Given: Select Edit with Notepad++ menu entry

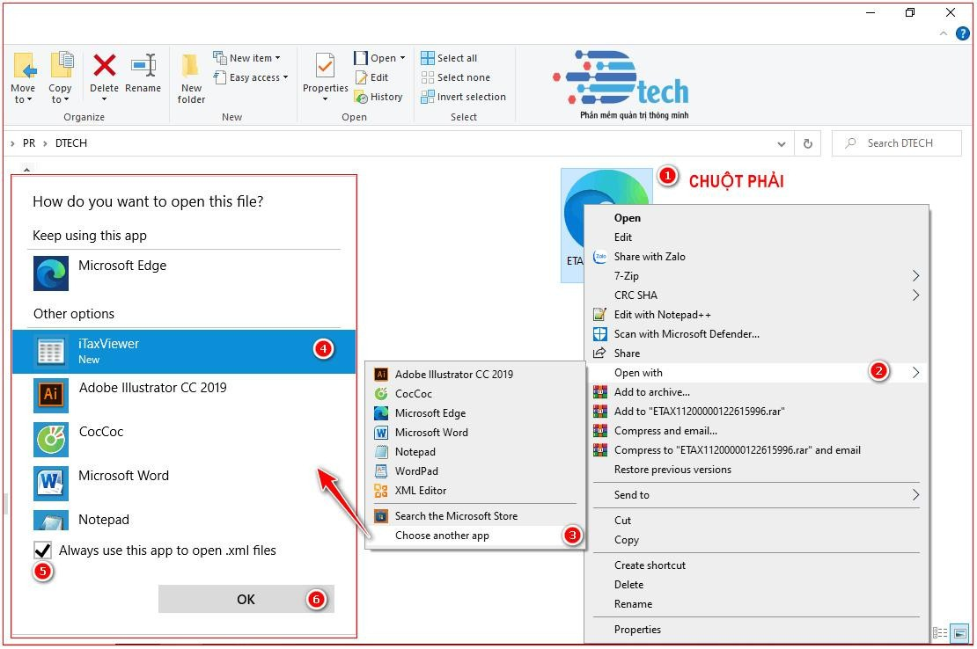Looking at the screenshot, I should pos(662,315).
